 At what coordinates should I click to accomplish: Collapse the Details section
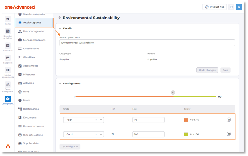[x=60, y=29]
